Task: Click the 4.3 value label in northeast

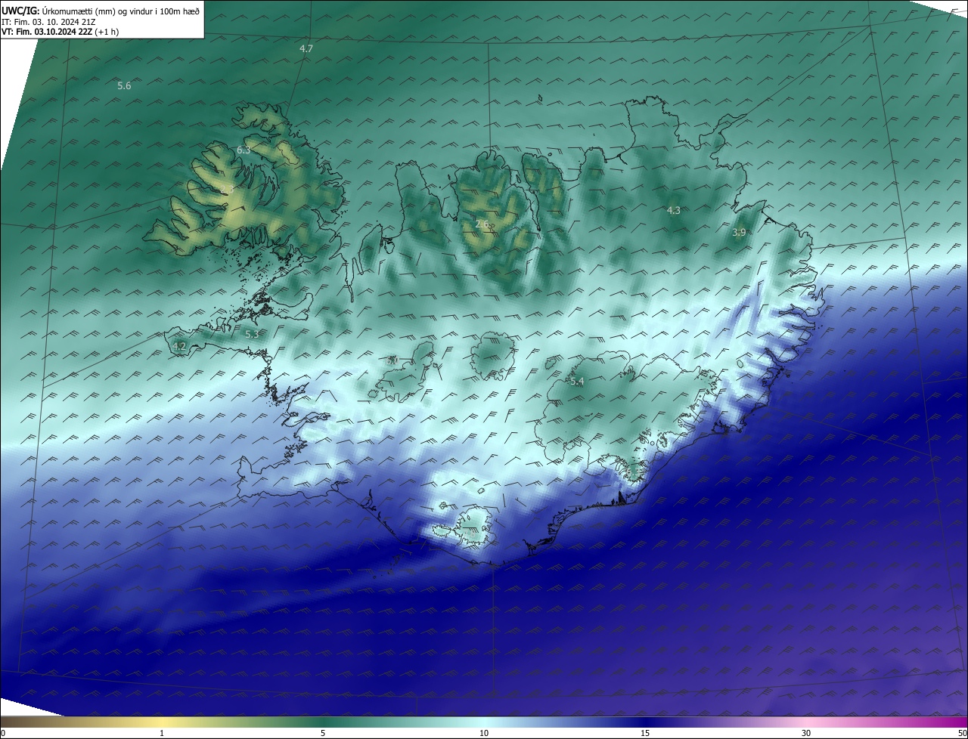Action: (674, 211)
